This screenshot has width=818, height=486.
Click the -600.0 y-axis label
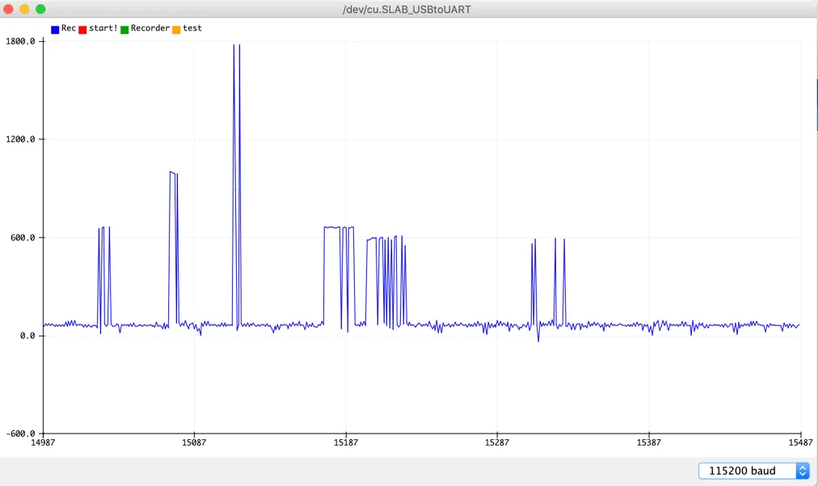20,434
